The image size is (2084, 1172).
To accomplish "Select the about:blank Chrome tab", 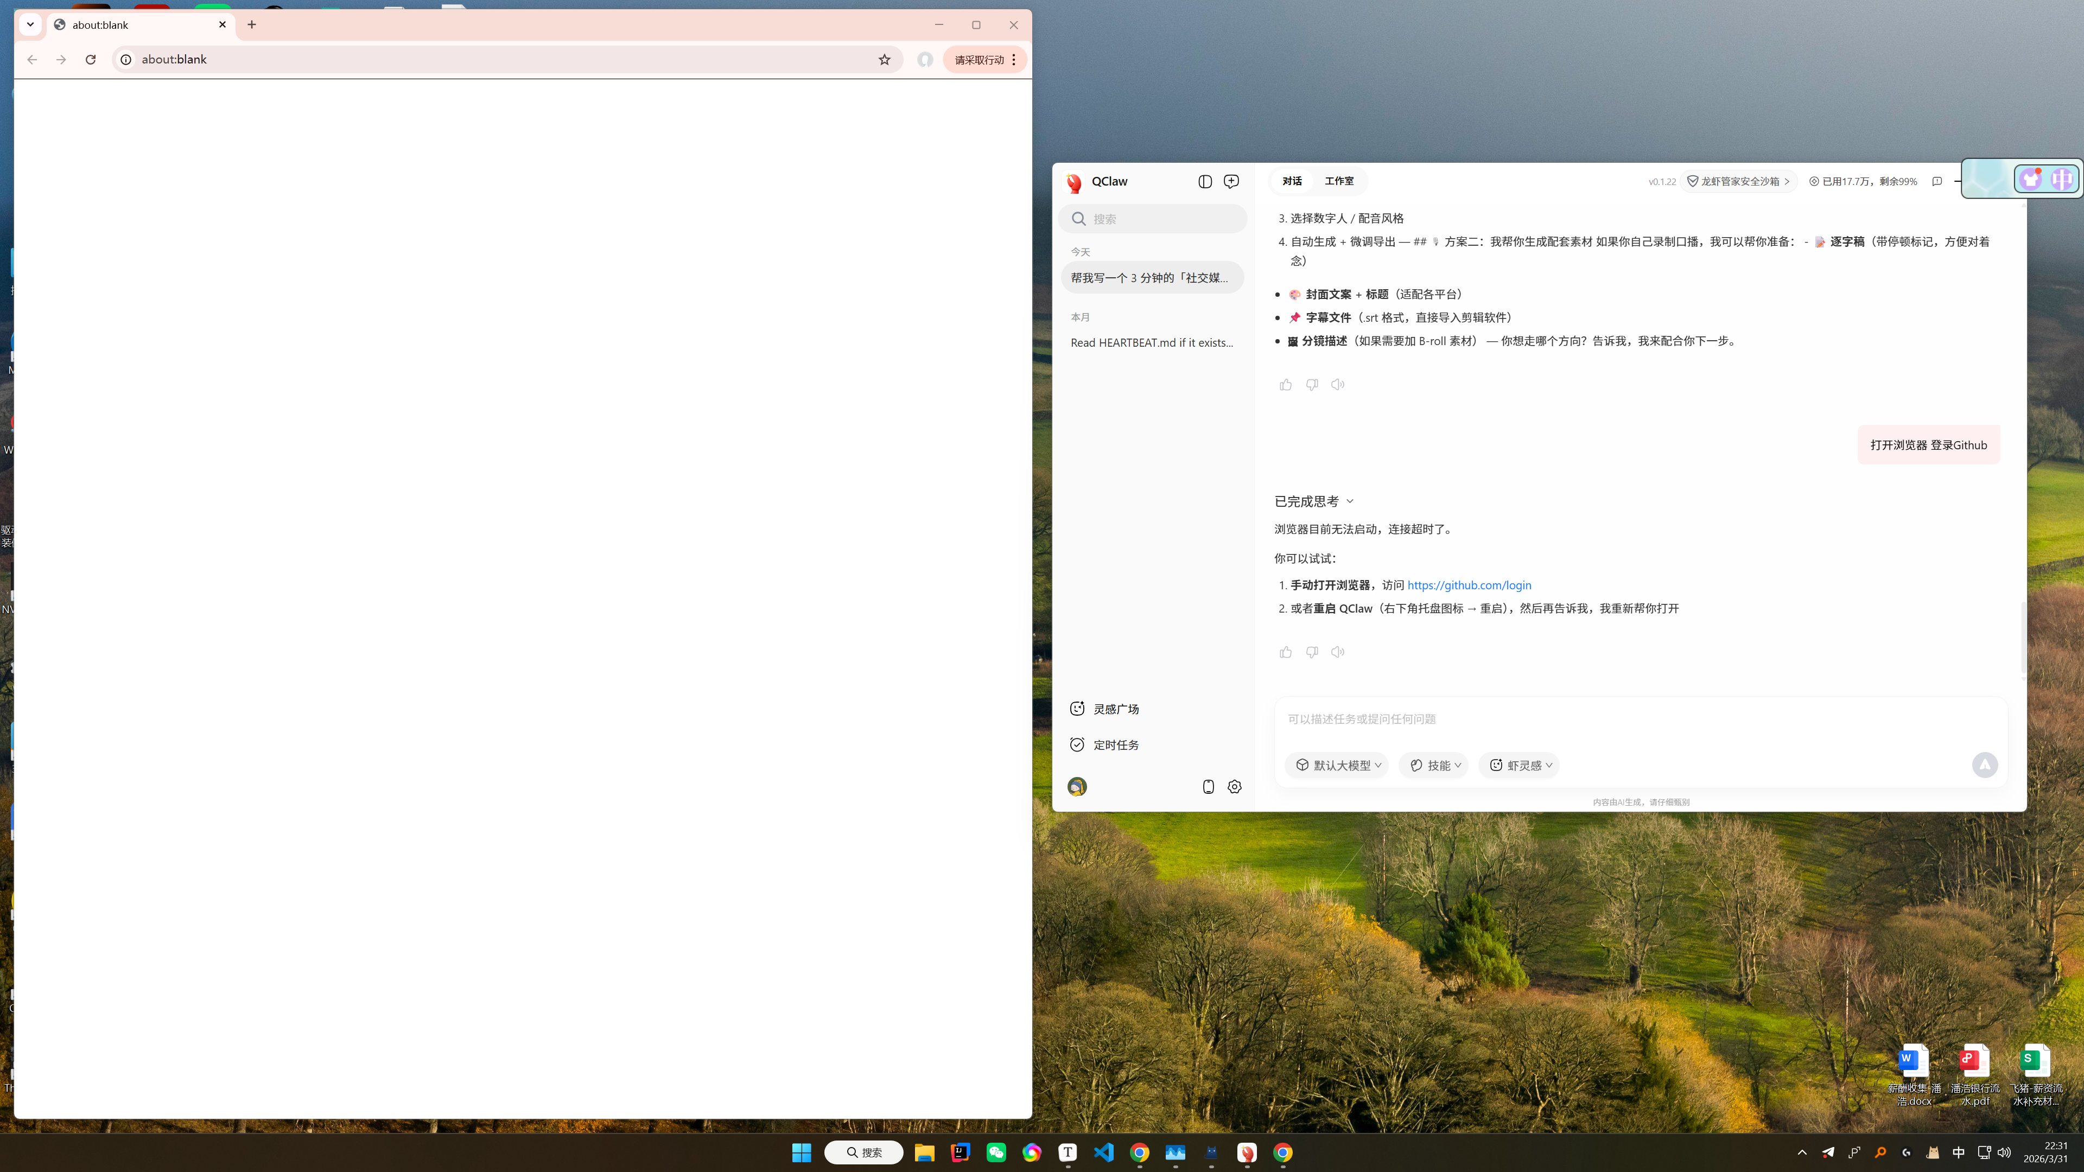I will (142, 25).
